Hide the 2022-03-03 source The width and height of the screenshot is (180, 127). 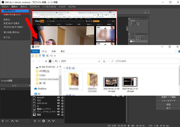click(x=58, y=103)
